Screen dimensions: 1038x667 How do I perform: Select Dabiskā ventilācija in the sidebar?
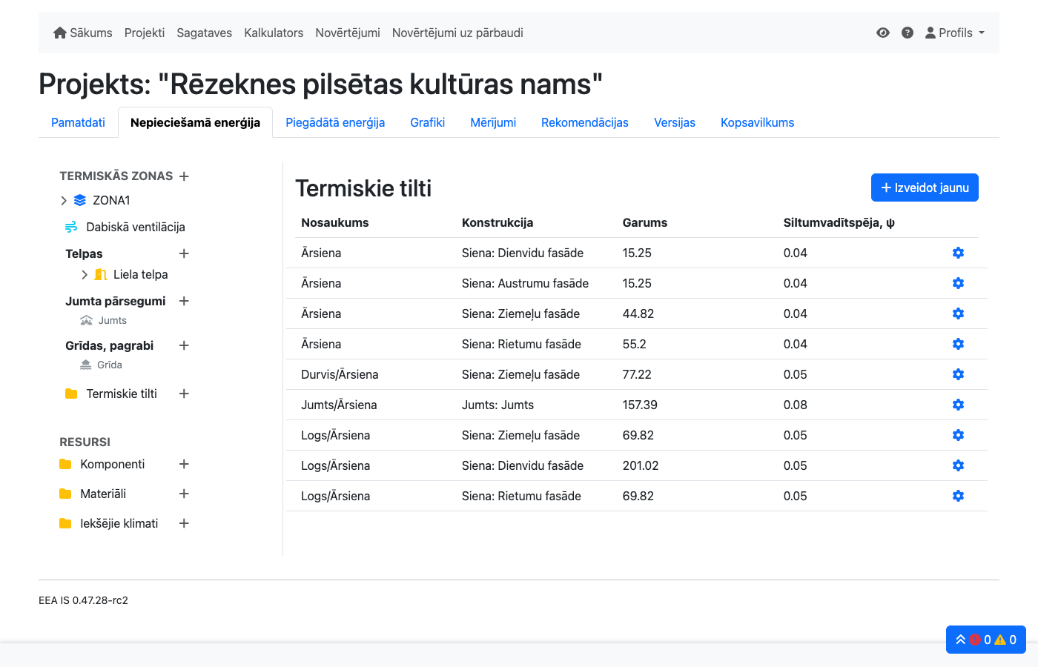135,227
